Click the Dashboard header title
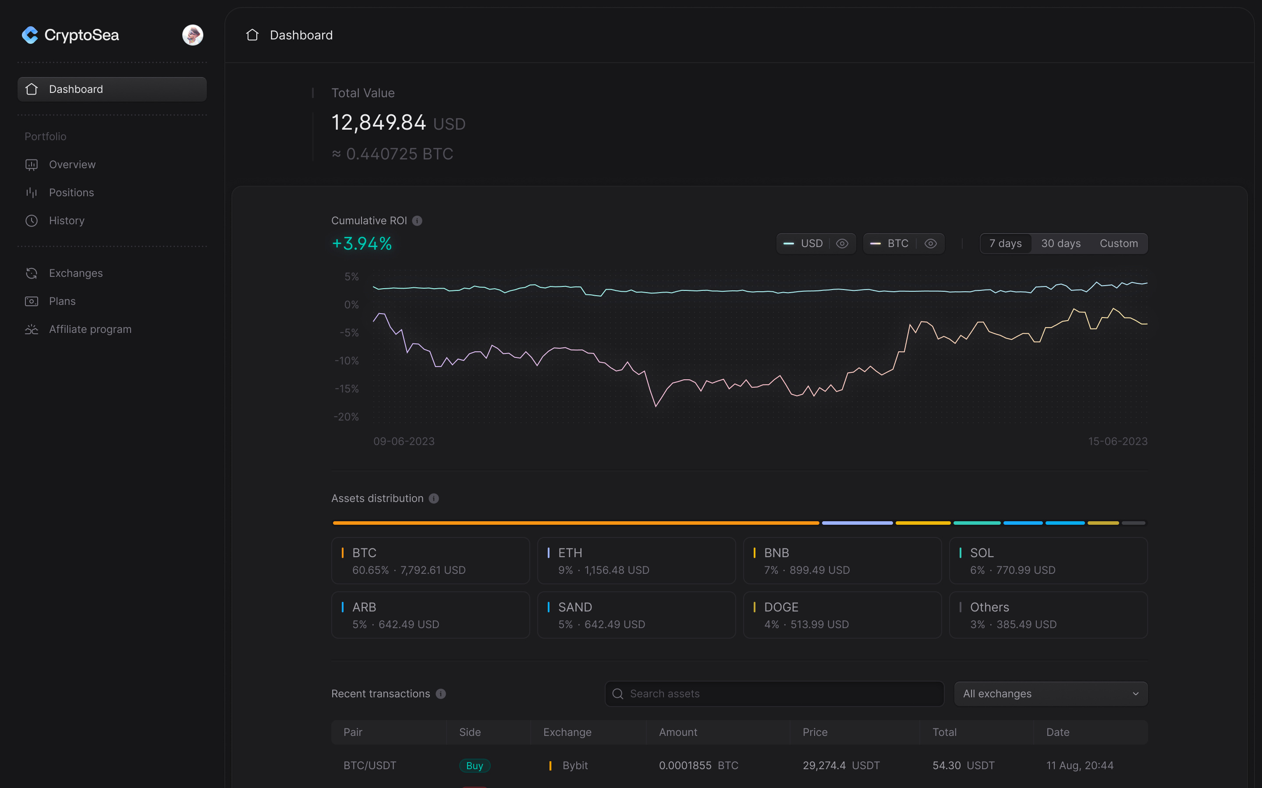 [x=301, y=35]
